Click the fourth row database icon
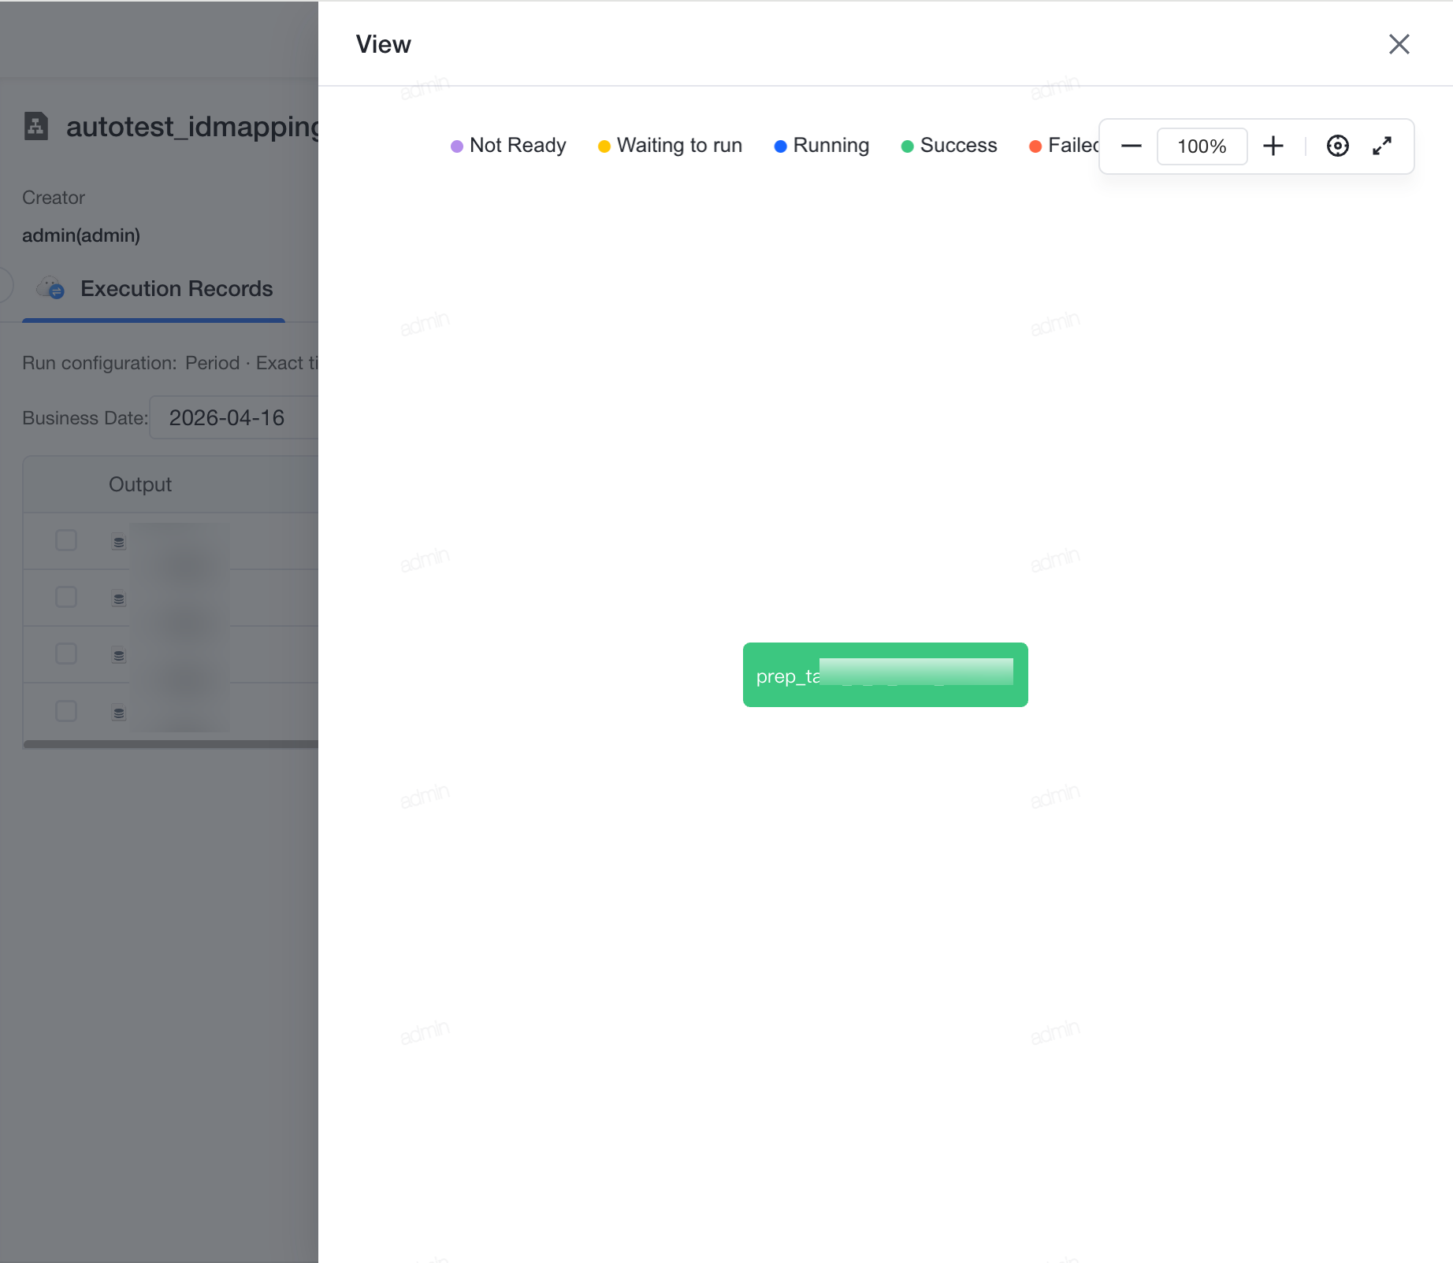Image resolution: width=1453 pixels, height=1263 pixels. (x=119, y=713)
